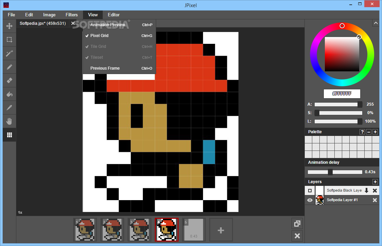Screen dimensions: 382x246
Task: Click the alpha A slider handle
Action: pyautogui.click(x=360, y=104)
